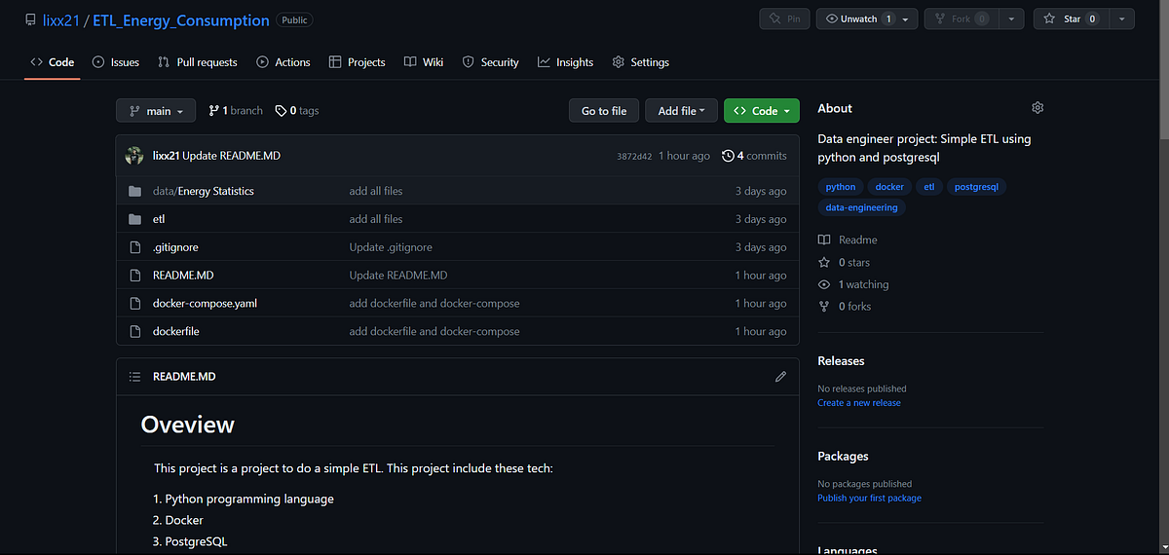This screenshot has width=1169, height=555.
Task: Open the repository Settings tab
Action: click(x=641, y=62)
